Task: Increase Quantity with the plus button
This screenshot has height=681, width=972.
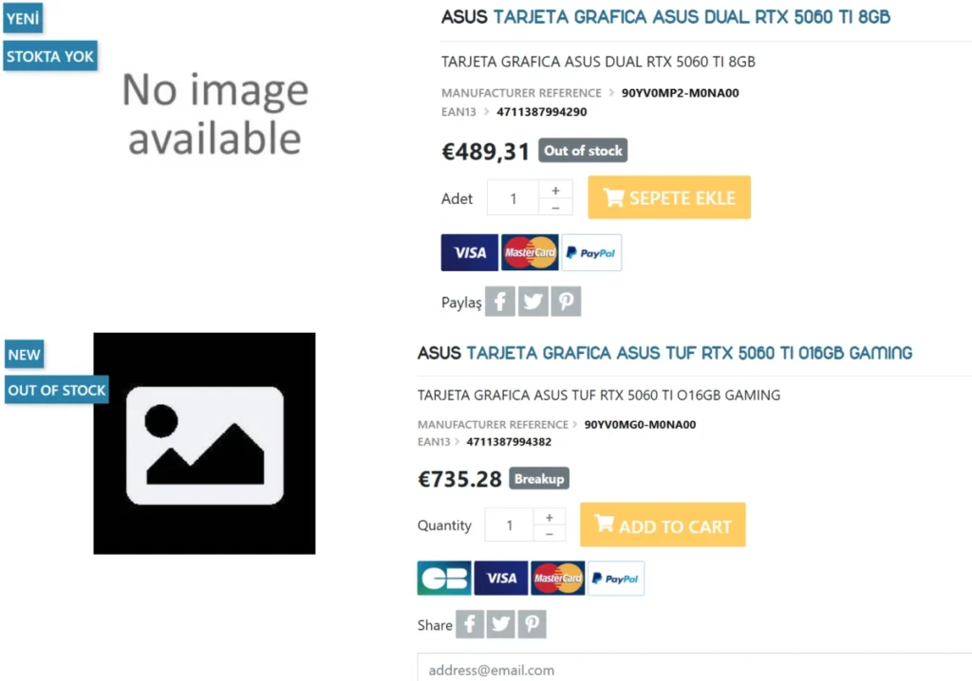Action: tap(549, 517)
